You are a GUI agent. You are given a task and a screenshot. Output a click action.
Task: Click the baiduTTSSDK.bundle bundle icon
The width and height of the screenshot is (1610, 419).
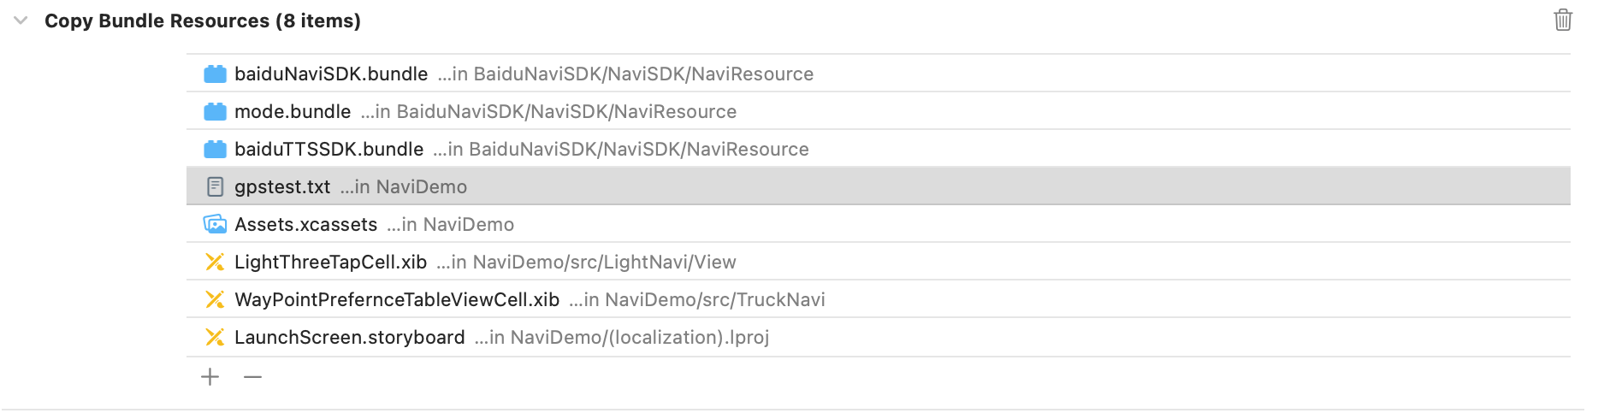point(215,150)
